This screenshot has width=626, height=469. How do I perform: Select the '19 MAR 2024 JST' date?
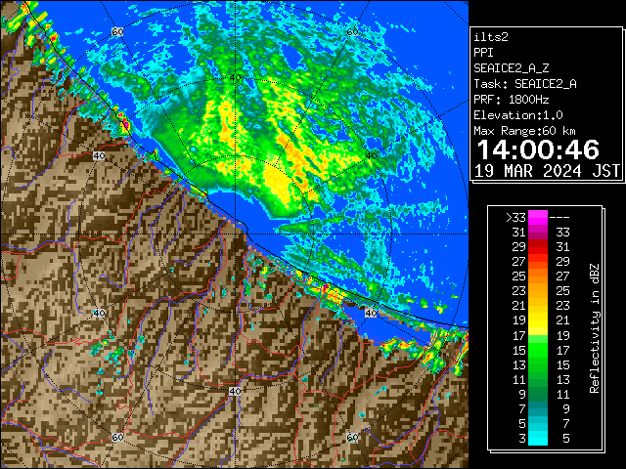coord(548,171)
